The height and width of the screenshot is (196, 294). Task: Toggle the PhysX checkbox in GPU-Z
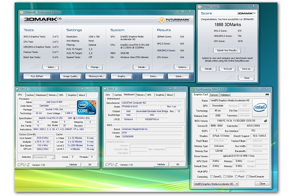pyautogui.click(x=236, y=177)
